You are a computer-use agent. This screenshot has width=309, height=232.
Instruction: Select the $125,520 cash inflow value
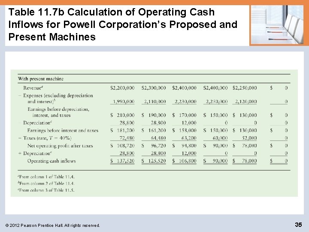click(154, 161)
